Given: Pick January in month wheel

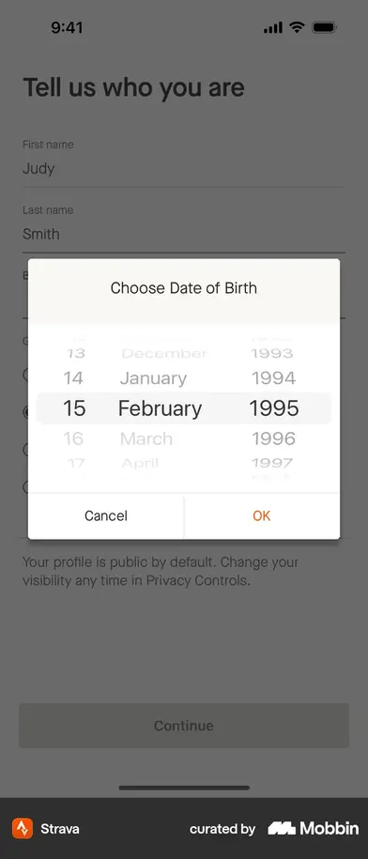Looking at the screenshot, I should 153,378.
